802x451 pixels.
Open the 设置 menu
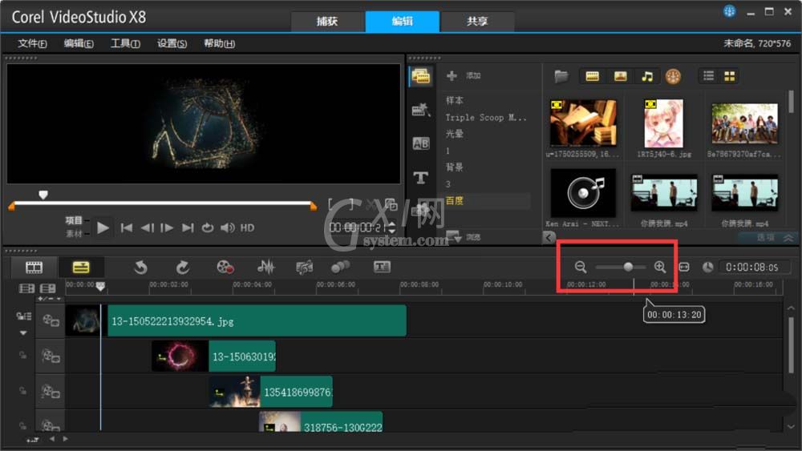(172, 43)
